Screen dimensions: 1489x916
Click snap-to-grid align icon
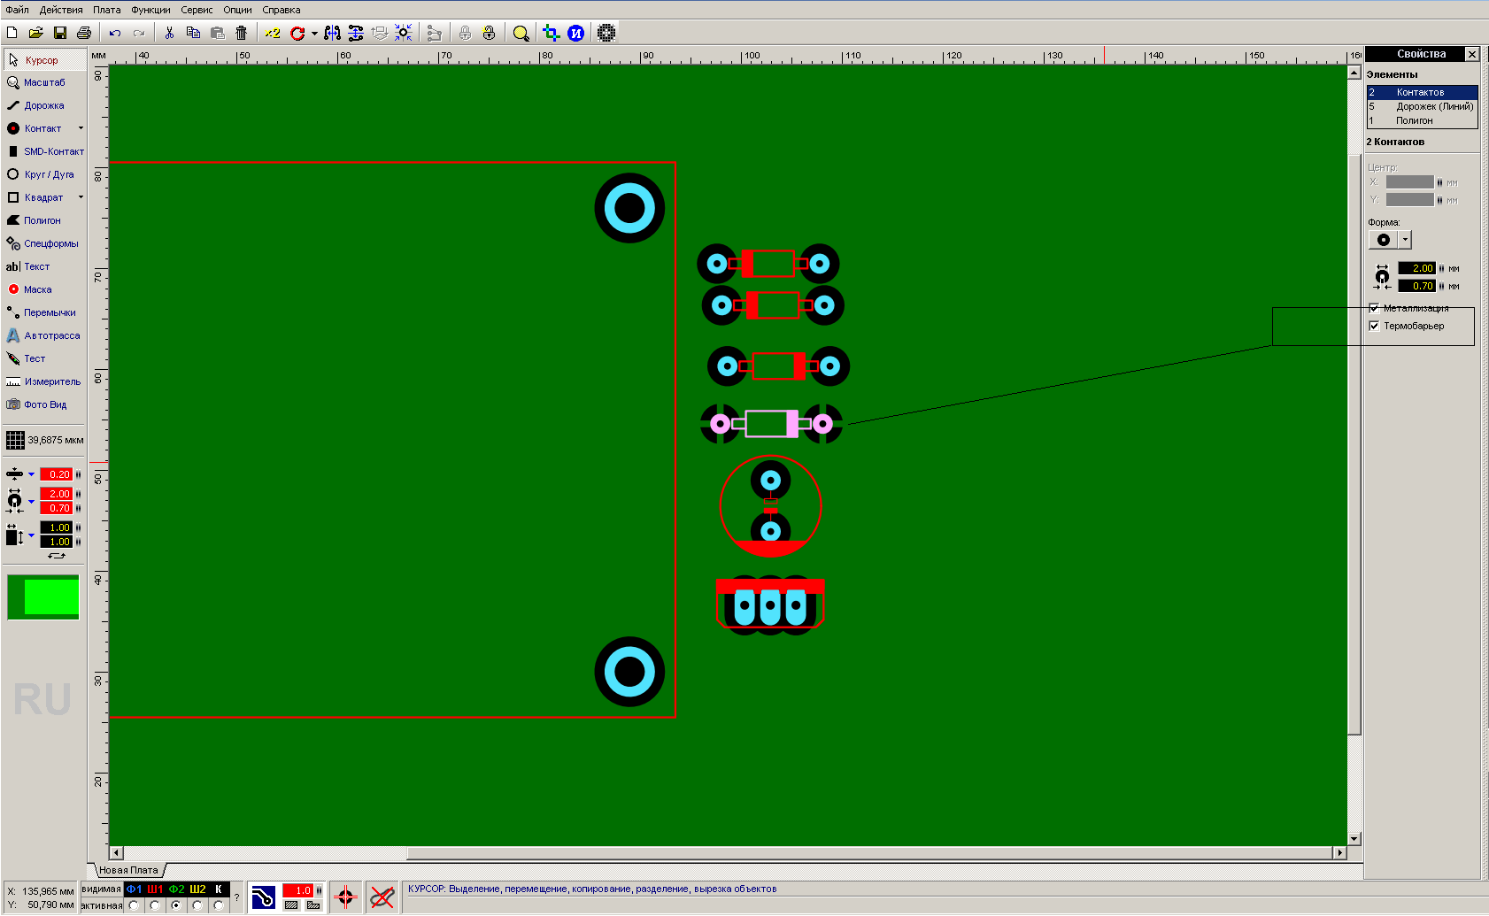[x=404, y=33]
